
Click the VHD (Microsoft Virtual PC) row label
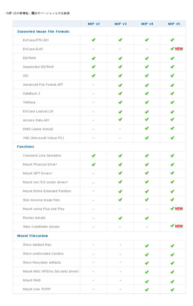point(43,138)
